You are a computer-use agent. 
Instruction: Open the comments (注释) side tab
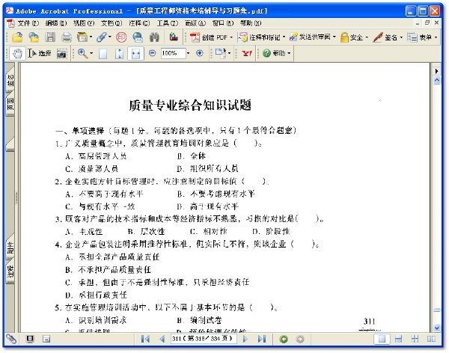10,271
